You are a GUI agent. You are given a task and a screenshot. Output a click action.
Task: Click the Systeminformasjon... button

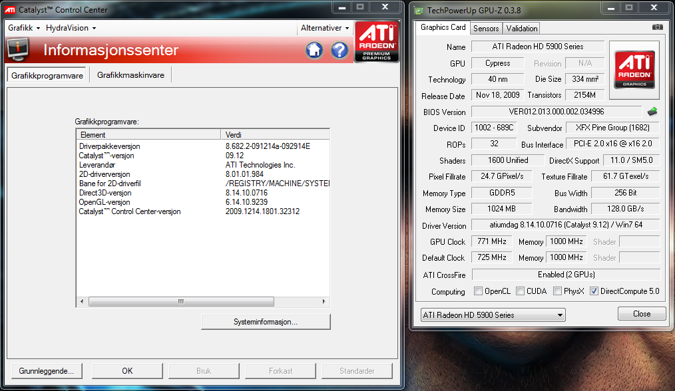[266, 322]
